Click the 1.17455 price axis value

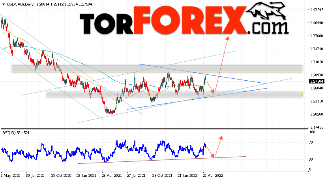click(316, 127)
